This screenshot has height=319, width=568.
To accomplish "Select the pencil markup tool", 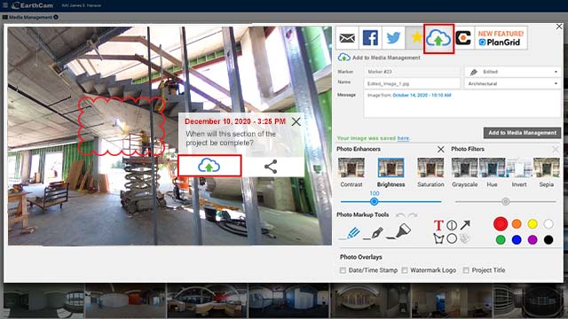I will click(350, 232).
